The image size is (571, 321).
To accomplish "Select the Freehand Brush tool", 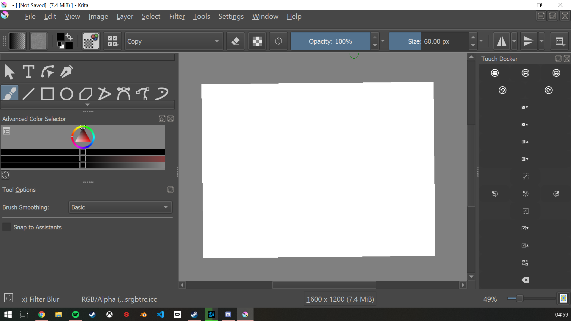I will click(9, 93).
